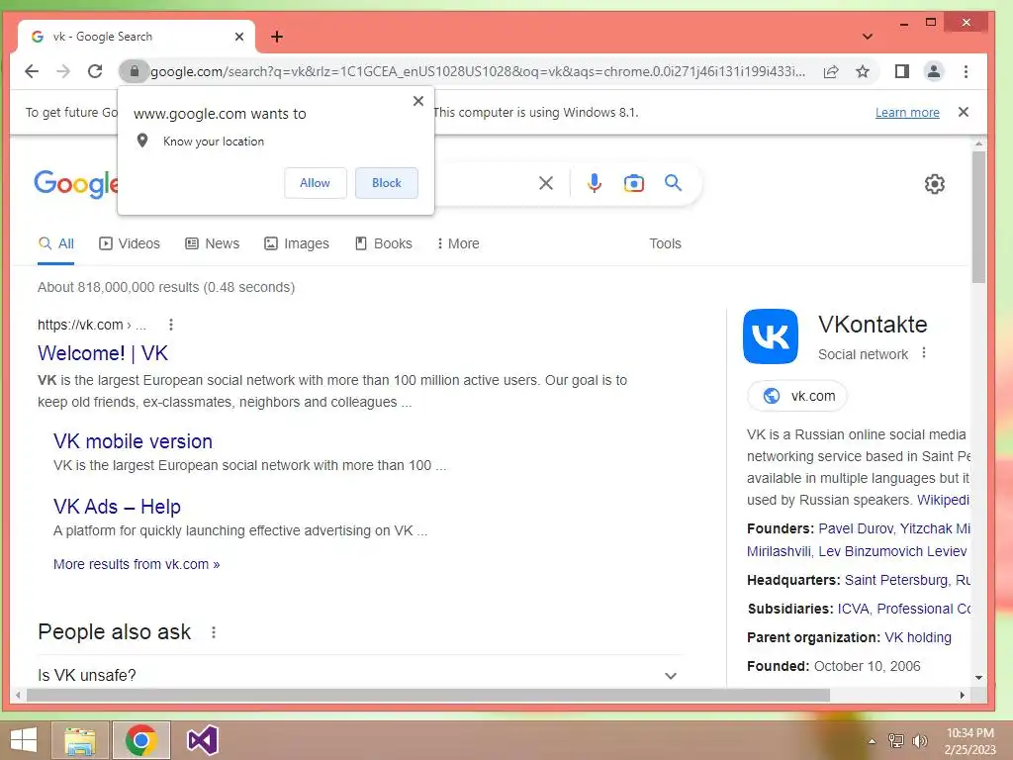This screenshot has width=1013, height=760.
Task: Open the Lev Binzumovich Leviev link
Action: coord(893,551)
